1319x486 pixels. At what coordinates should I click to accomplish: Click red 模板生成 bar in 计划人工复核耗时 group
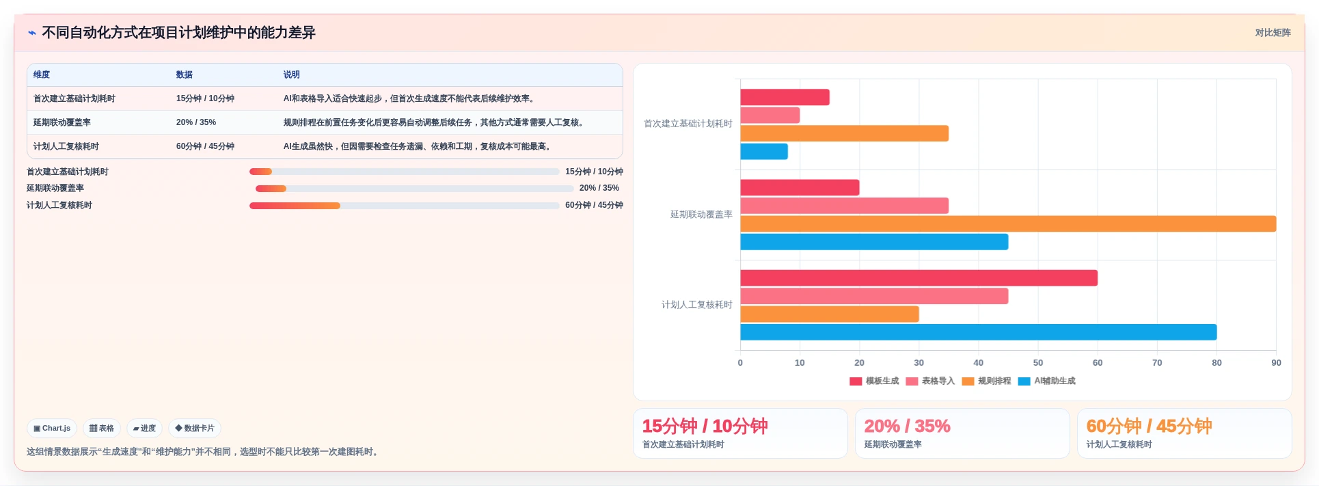919,278
